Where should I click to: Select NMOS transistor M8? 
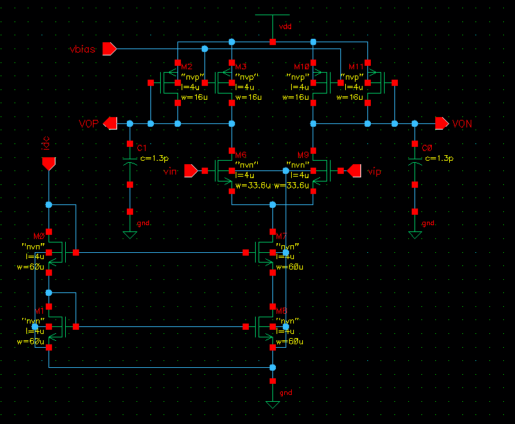(x=264, y=326)
